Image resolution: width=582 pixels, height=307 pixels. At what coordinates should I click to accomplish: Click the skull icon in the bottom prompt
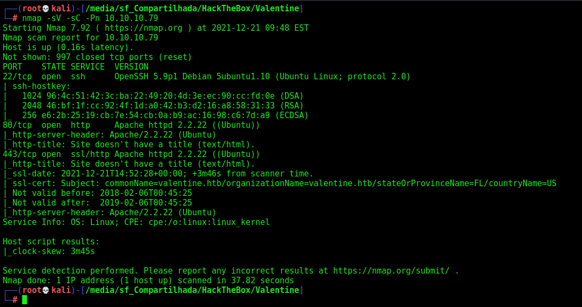click(46, 290)
